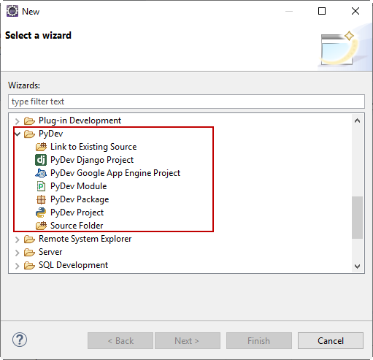The width and height of the screenshot is (373, 360).
Task: Click the < Back button
Action: (120, 341)
